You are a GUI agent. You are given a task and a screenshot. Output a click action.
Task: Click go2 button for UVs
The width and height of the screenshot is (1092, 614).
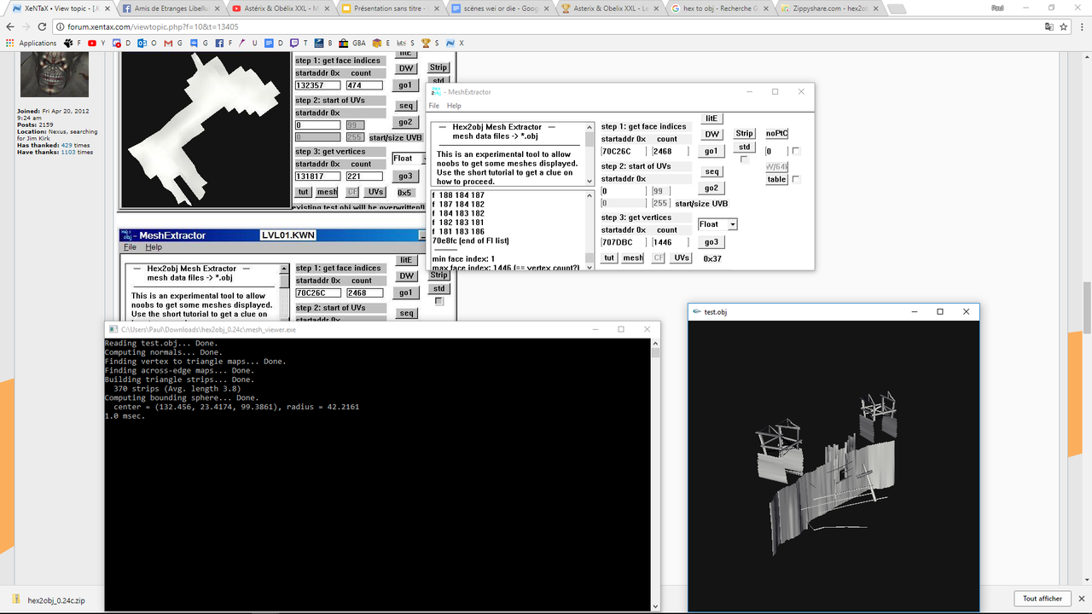[x=711, y=188]
